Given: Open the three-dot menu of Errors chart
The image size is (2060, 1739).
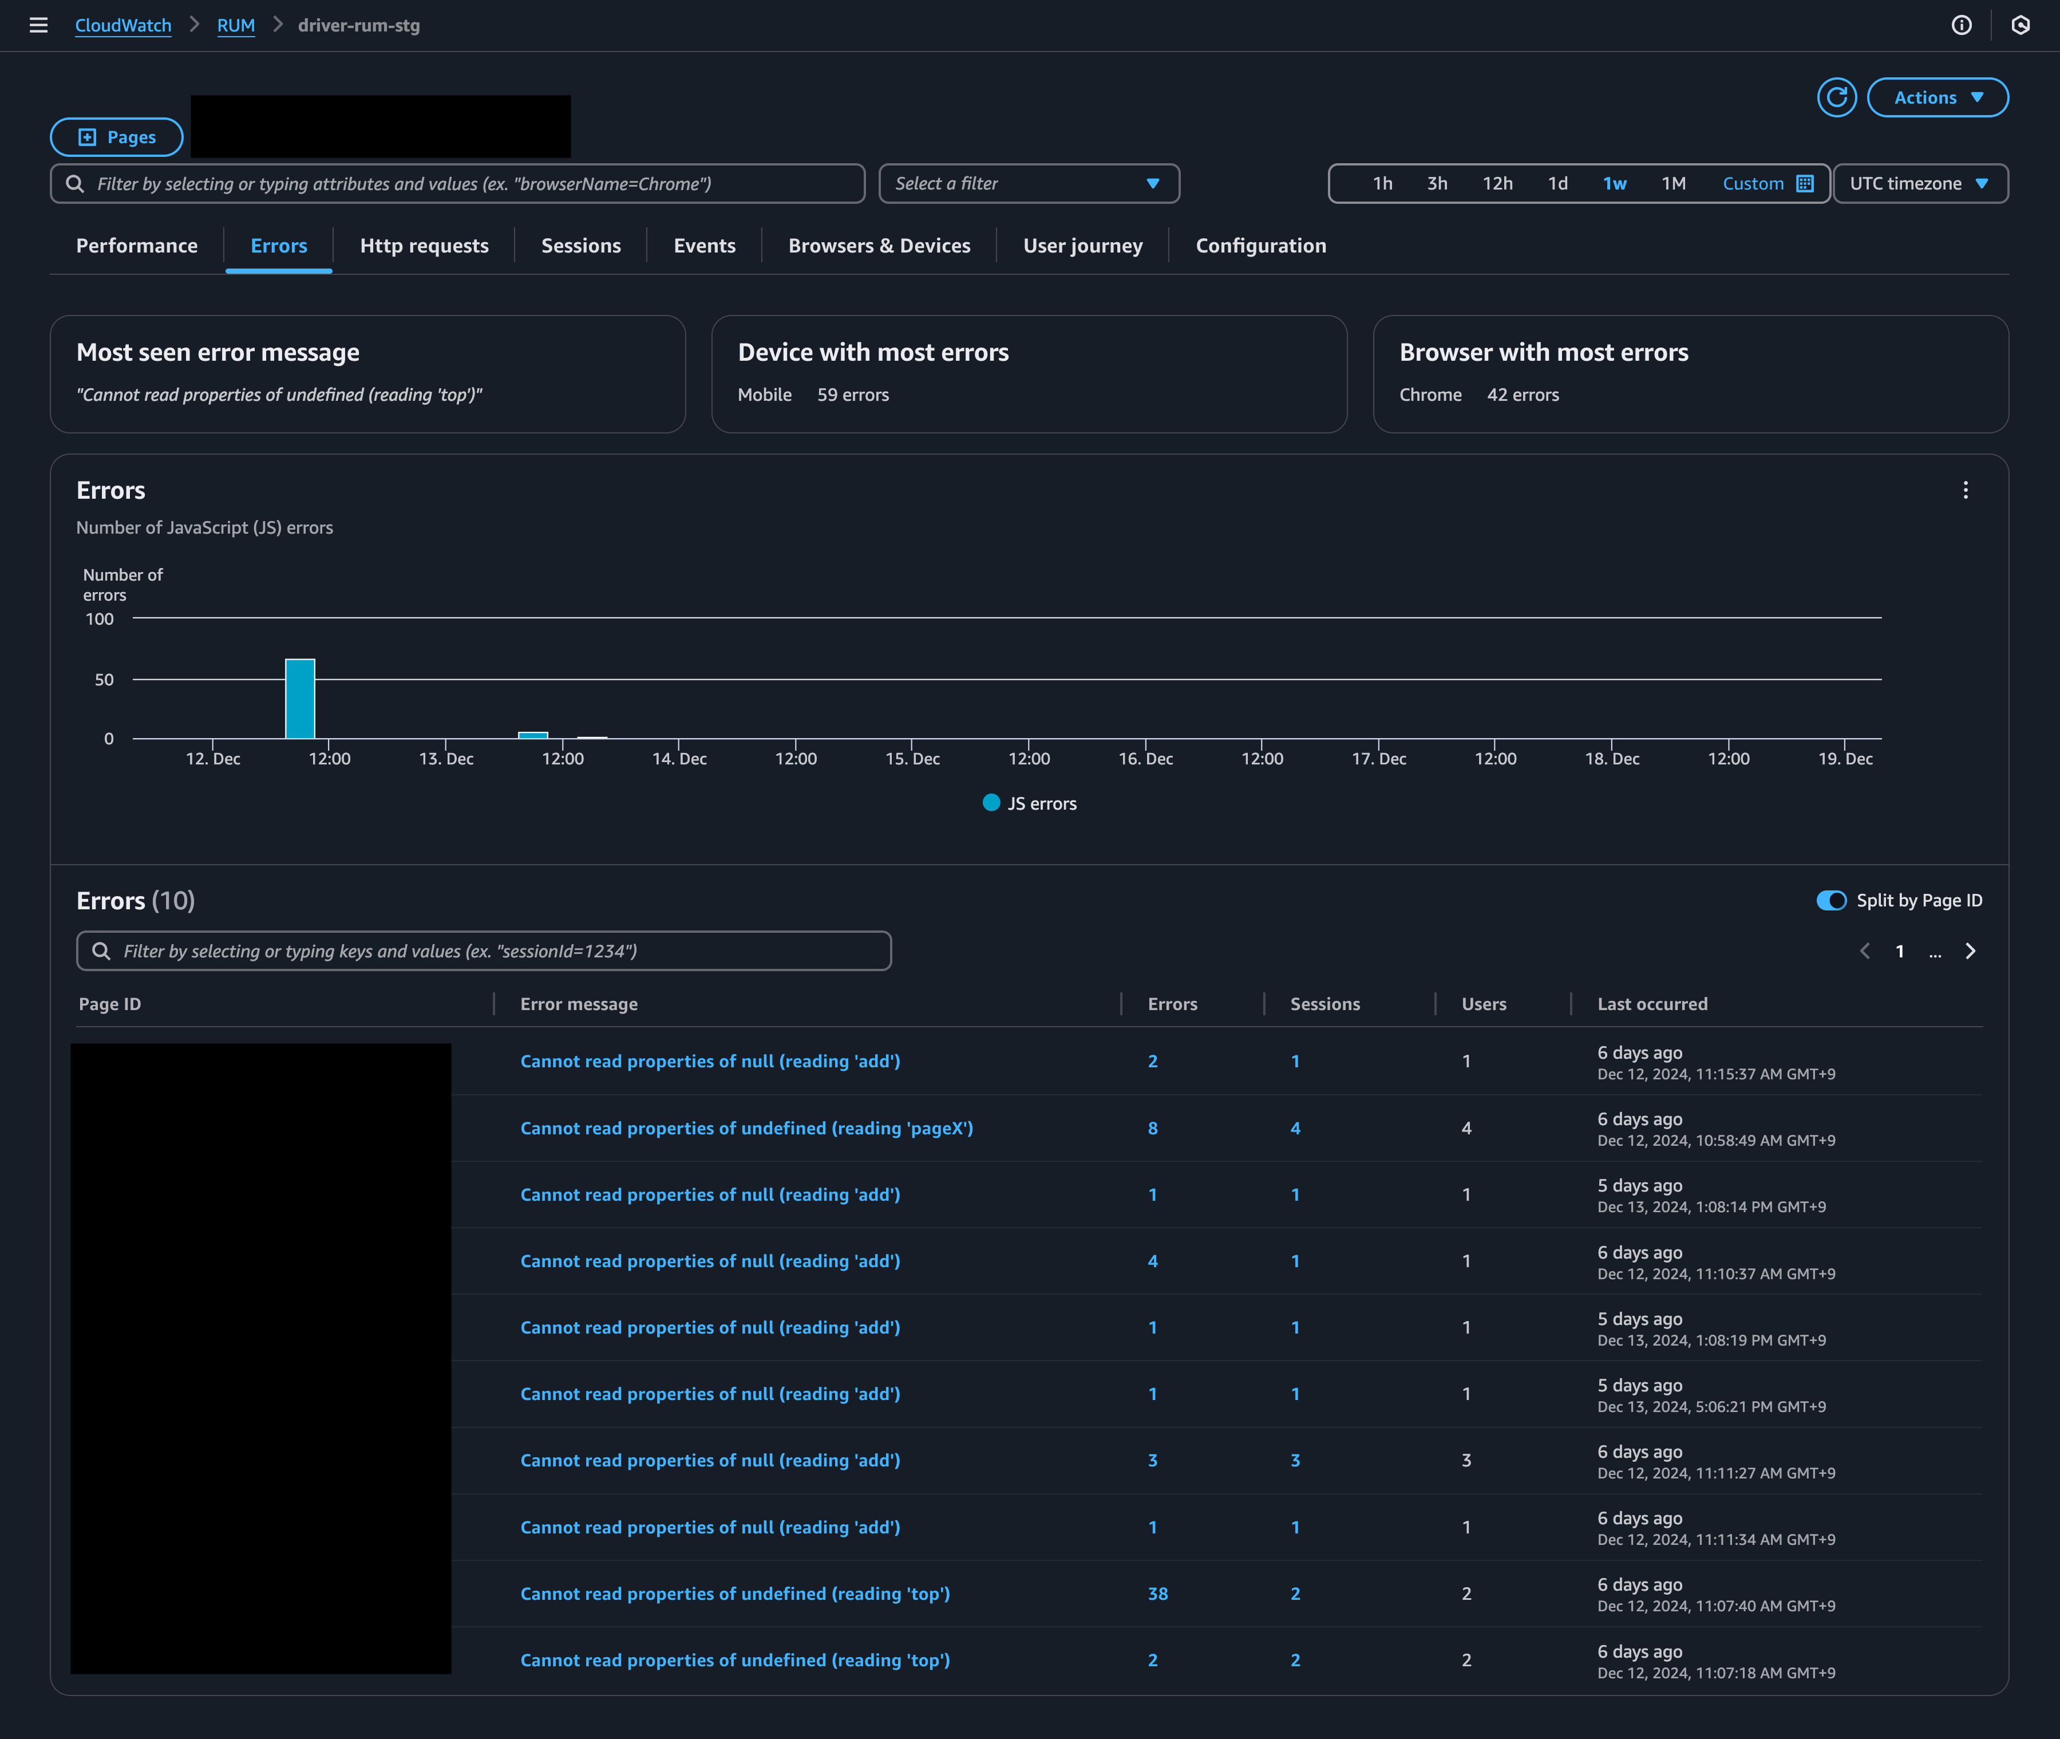Looking at the screenshot, I should [1966, 490].
